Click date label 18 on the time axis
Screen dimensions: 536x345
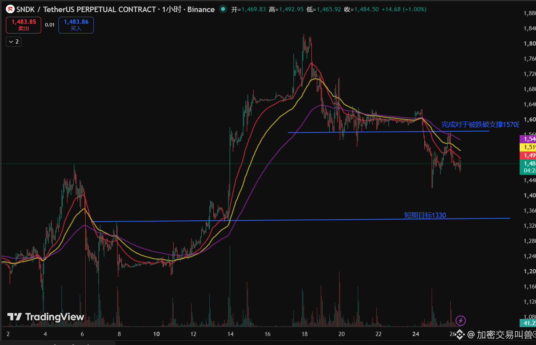click(x=304, y=334)
